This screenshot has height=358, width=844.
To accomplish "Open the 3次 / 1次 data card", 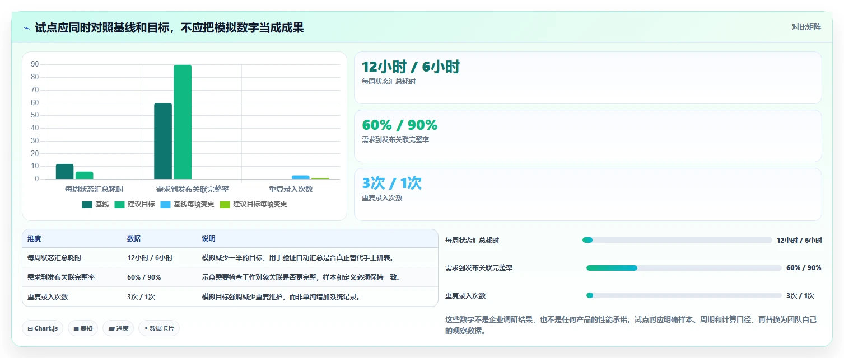I will click(x=588, y=194).
